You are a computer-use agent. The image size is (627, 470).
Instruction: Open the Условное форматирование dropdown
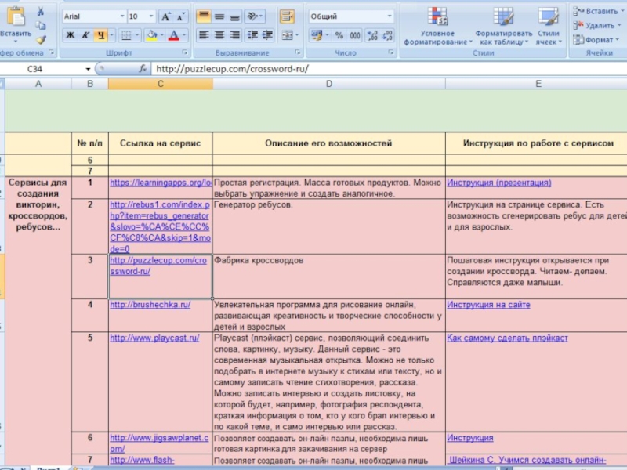click(x=437, y=27)
